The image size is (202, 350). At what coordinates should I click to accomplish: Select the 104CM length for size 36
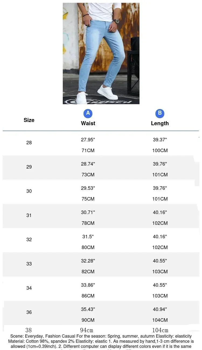(160, 320)
